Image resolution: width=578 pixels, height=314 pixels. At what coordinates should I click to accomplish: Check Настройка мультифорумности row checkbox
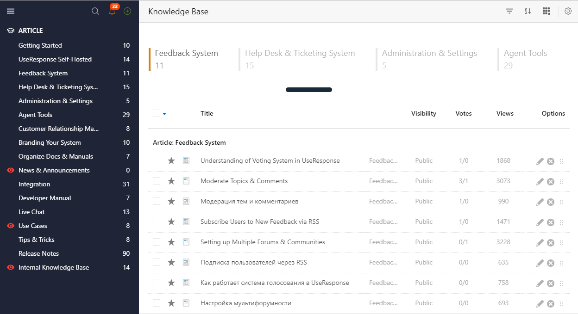tap(157, 303)
